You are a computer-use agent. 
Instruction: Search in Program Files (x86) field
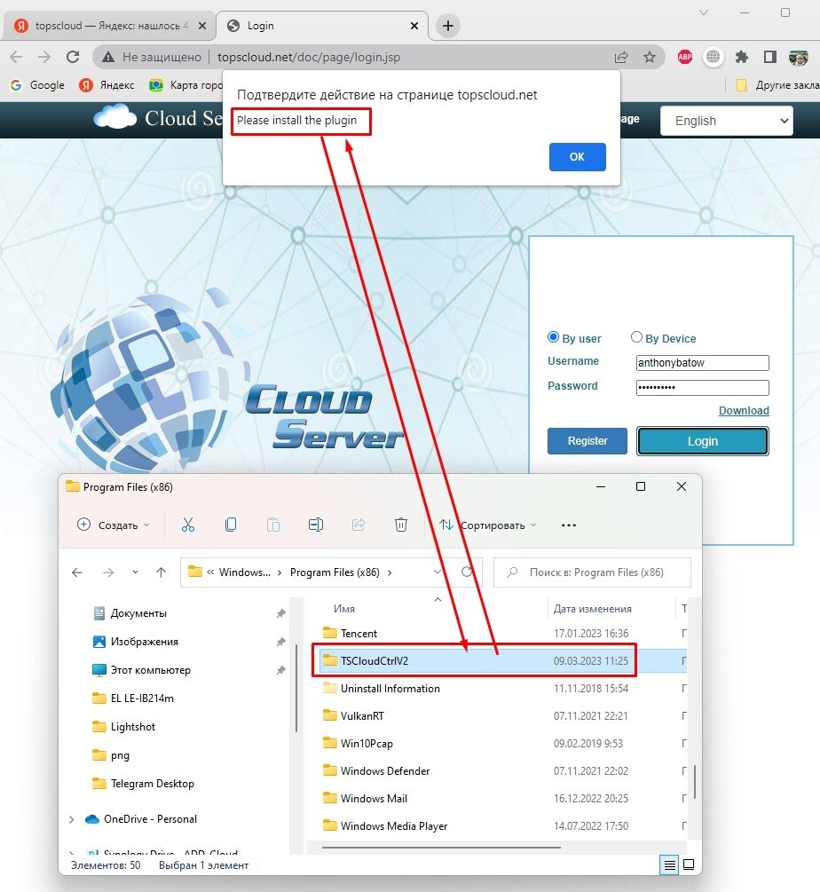(593, 572)
